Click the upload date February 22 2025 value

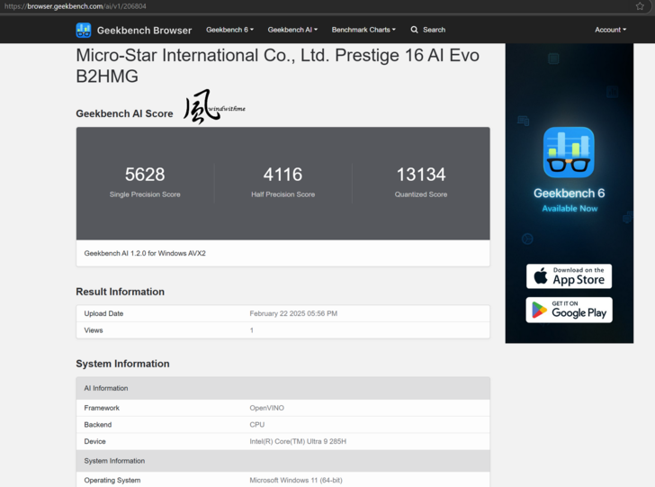coord(293,313)
